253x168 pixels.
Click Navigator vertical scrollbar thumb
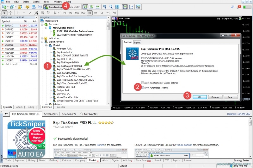tap(108, 26)
